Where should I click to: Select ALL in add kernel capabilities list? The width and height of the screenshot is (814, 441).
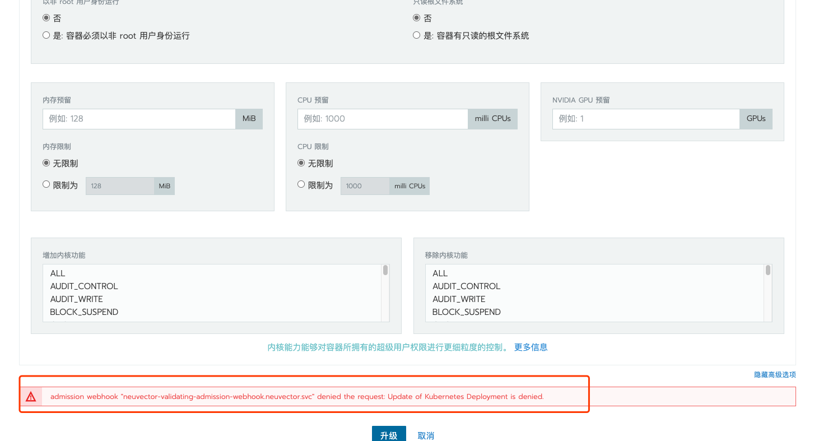click(x=58, y=273)
